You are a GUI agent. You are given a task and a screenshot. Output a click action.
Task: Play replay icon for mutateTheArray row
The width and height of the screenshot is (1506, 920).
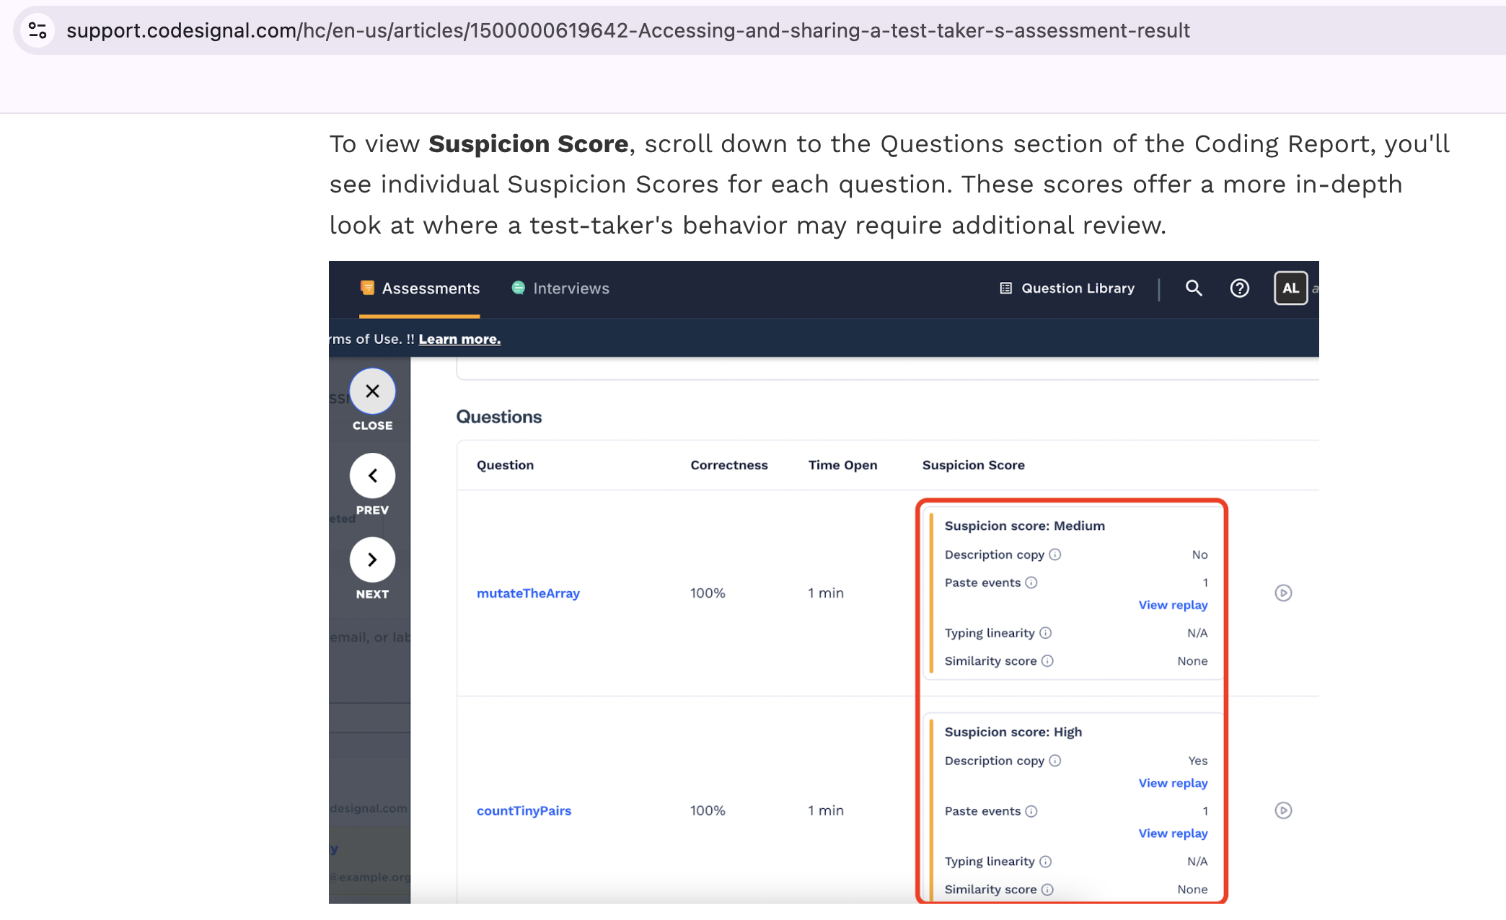[1283, 593]
